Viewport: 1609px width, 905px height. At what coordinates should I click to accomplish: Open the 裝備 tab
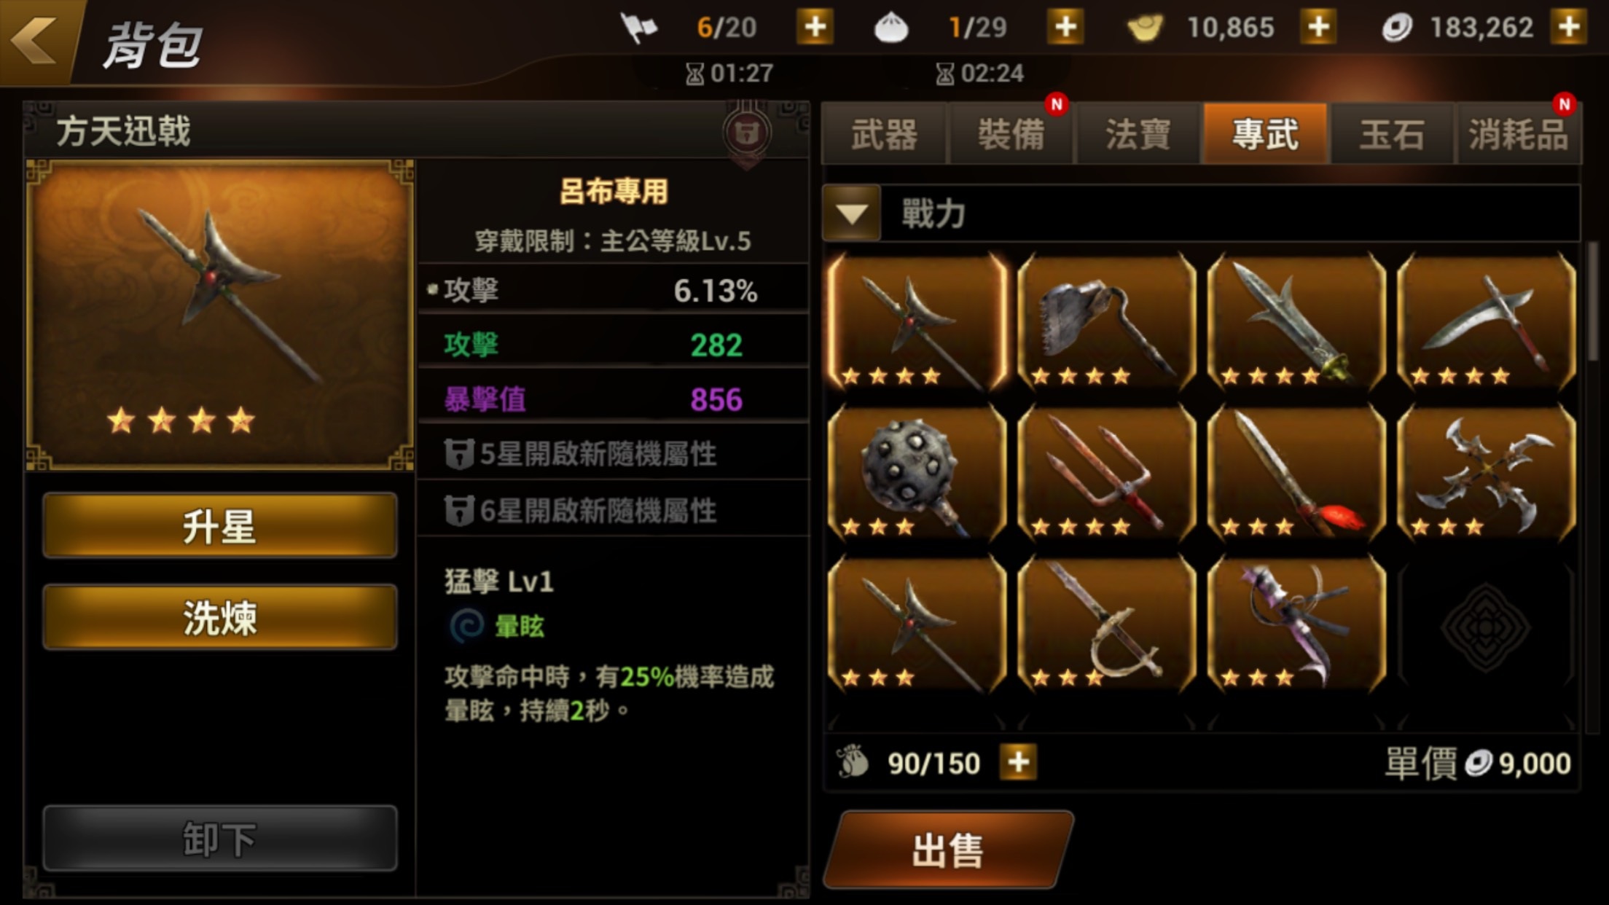click(1011, 134)
